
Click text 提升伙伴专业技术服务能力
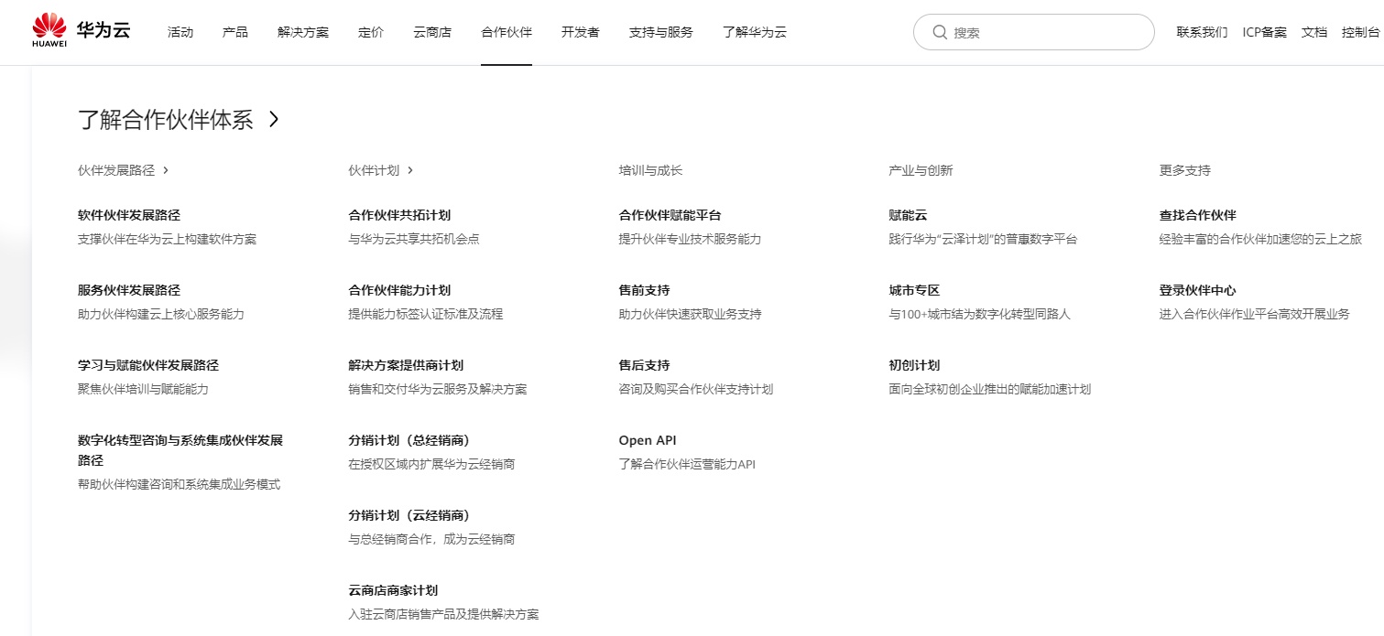pos(691,239)
